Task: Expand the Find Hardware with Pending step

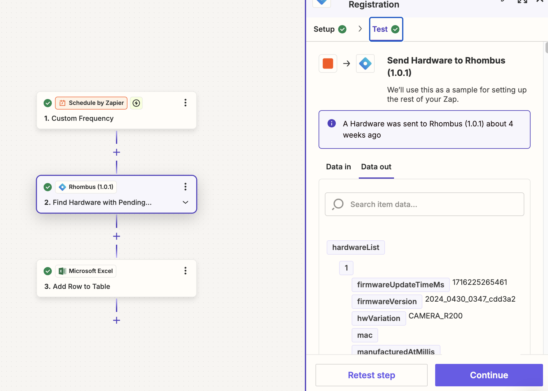Action: (x=185, y=202)
